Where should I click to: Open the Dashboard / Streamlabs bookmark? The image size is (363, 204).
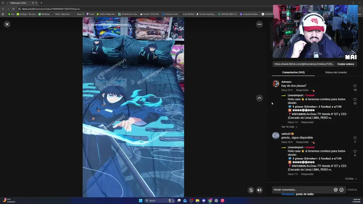[128, 14]
